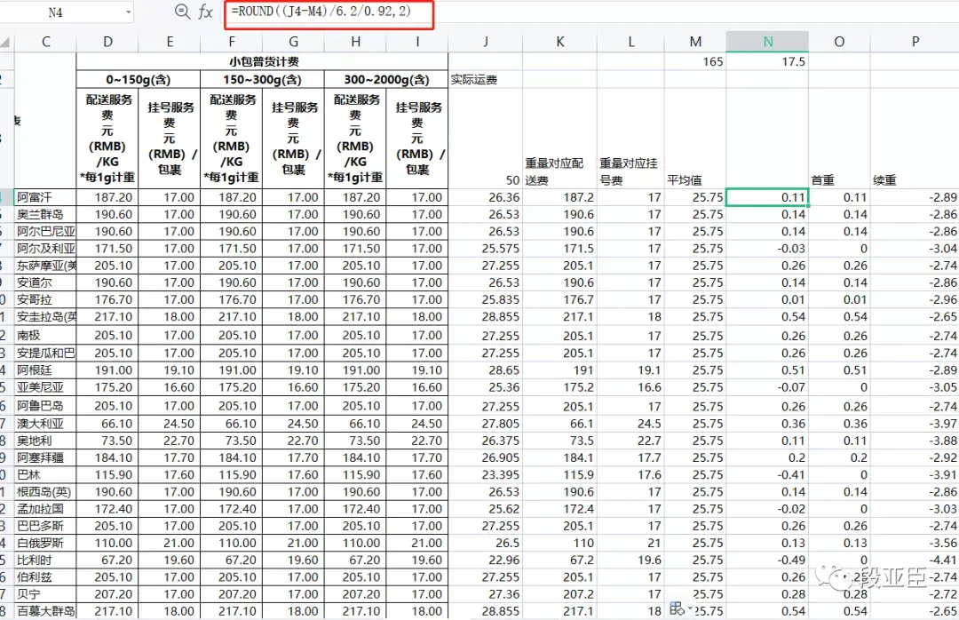Select column G header

pyautogui.click(x=294, y=42)
